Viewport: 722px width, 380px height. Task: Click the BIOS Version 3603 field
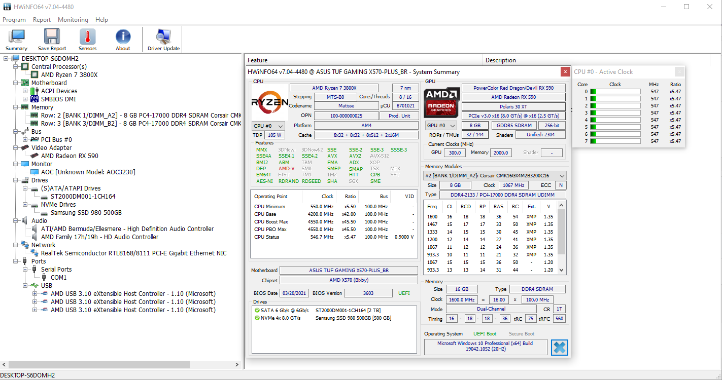coord(368,293)
